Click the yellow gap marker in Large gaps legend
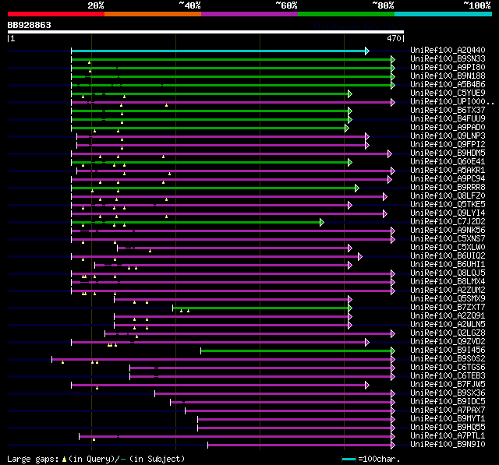Screen dimensions: 499x465 coord(64,459)
